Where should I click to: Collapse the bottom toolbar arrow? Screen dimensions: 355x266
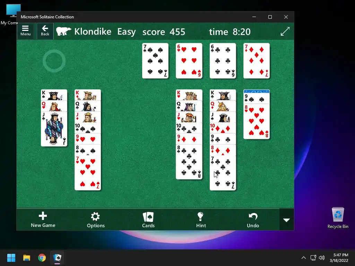(287, 220)
